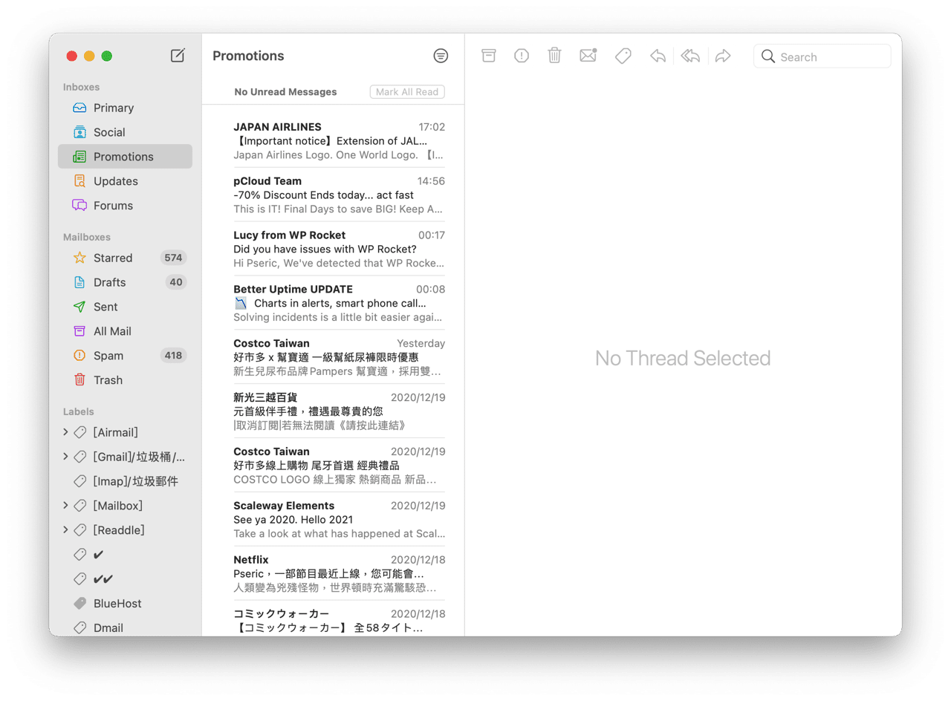Open the Sent mailbox
The image size is (951, 701).
click(125, 307)
